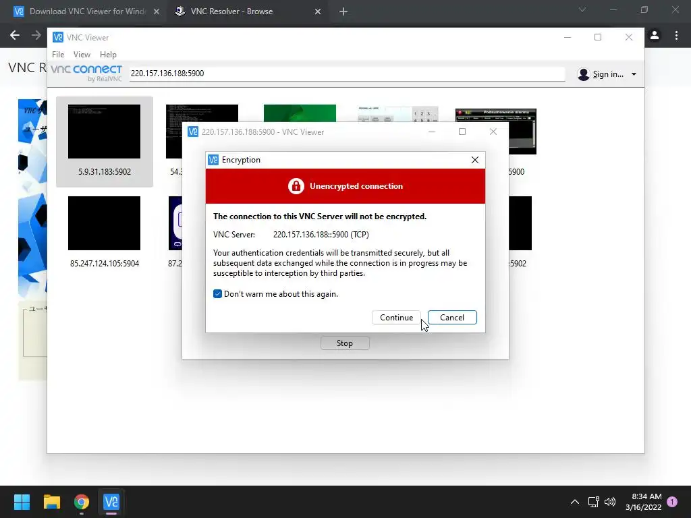691x518 pixels.
Task: Click the red padlock icon in warning banner
Action: click(296, 186)
